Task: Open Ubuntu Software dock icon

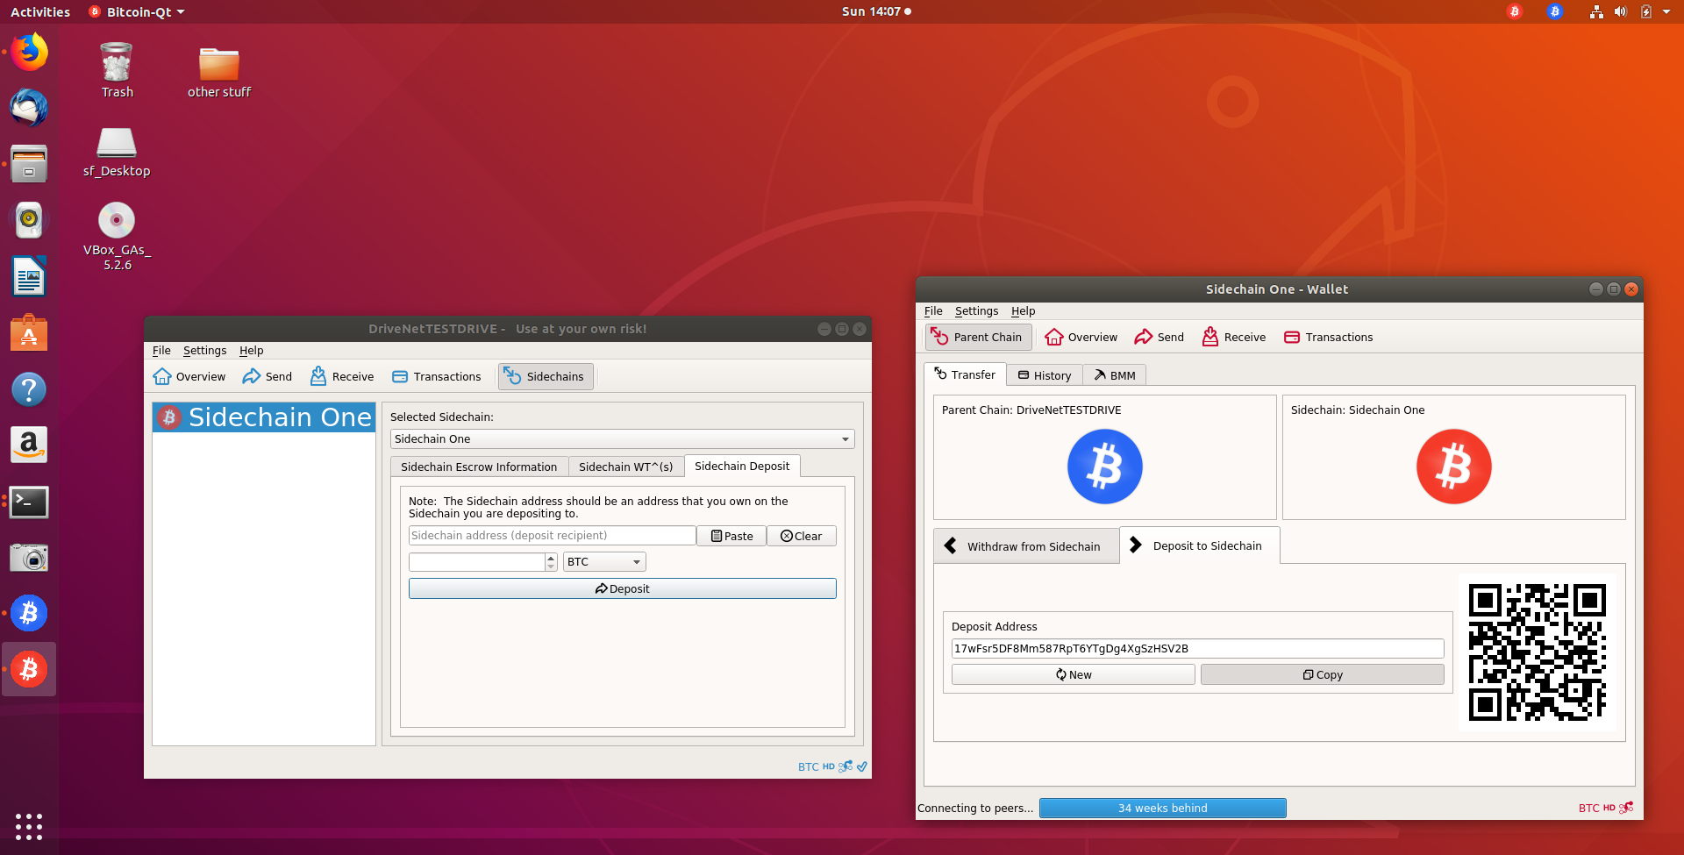Action: tap(29, 332)
